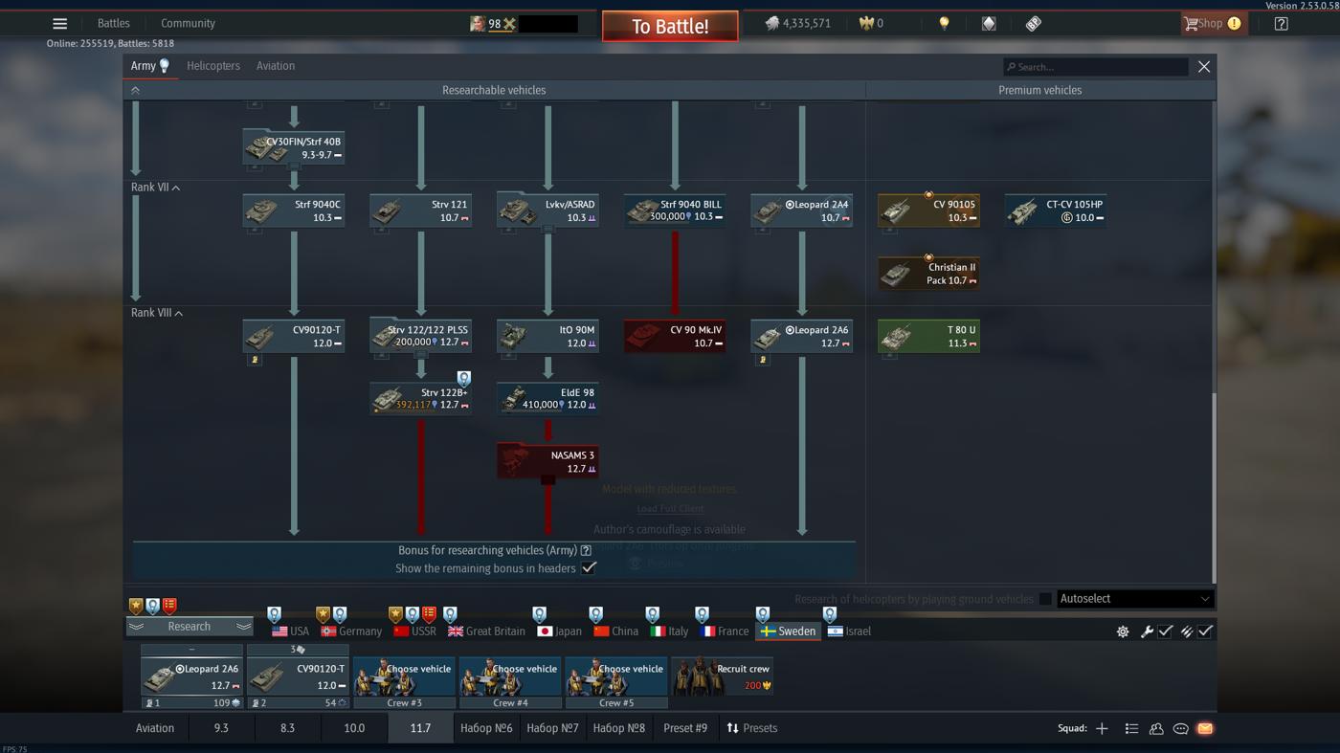The width and height of the screenshot is (1340, 753).
Task: Expand the CV30FIN/Strf 40B vehicle group
Action: [294, 148]
